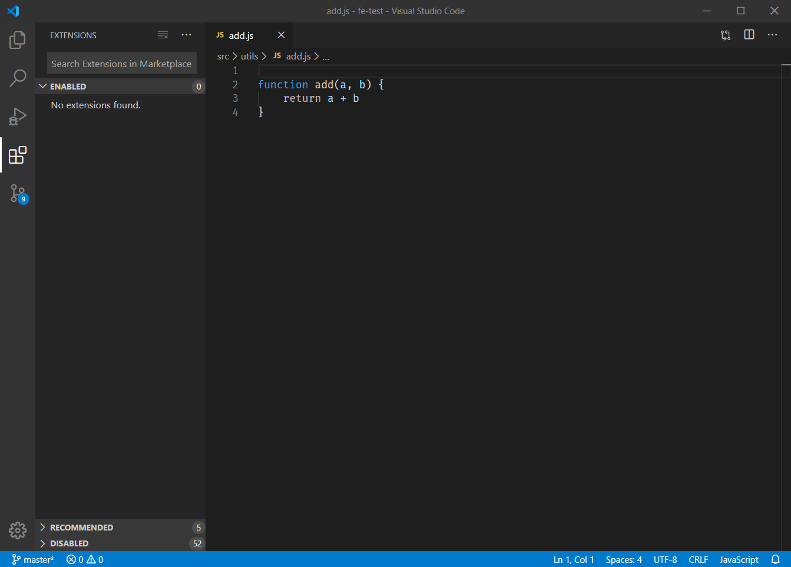Open the Search view icon
The width and height of the screenshot is (791, 567).
pyautogui.click(x=18, y=78)
